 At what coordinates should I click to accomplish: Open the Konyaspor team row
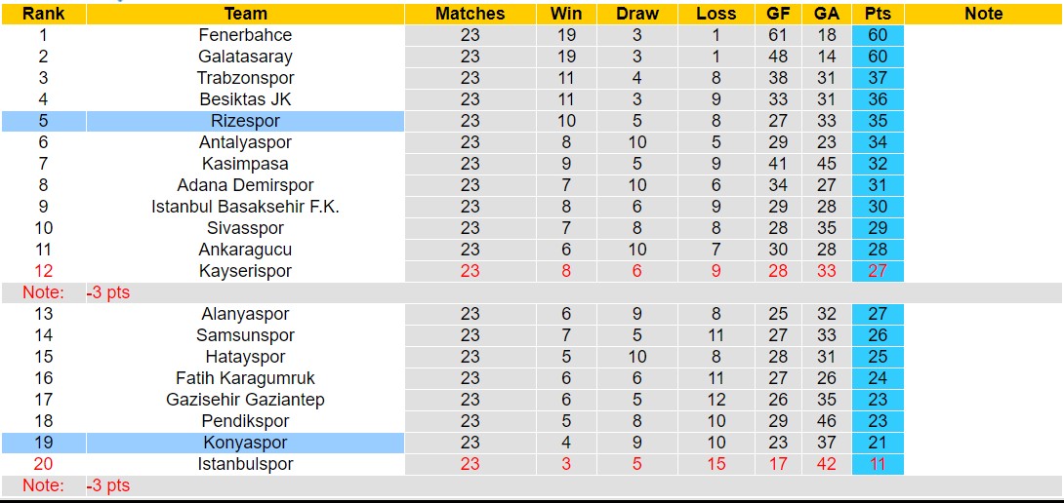[245, 443]
